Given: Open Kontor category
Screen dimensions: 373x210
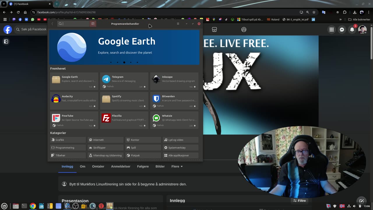Looking at the screenshot, I should click(x=143, y=140).
